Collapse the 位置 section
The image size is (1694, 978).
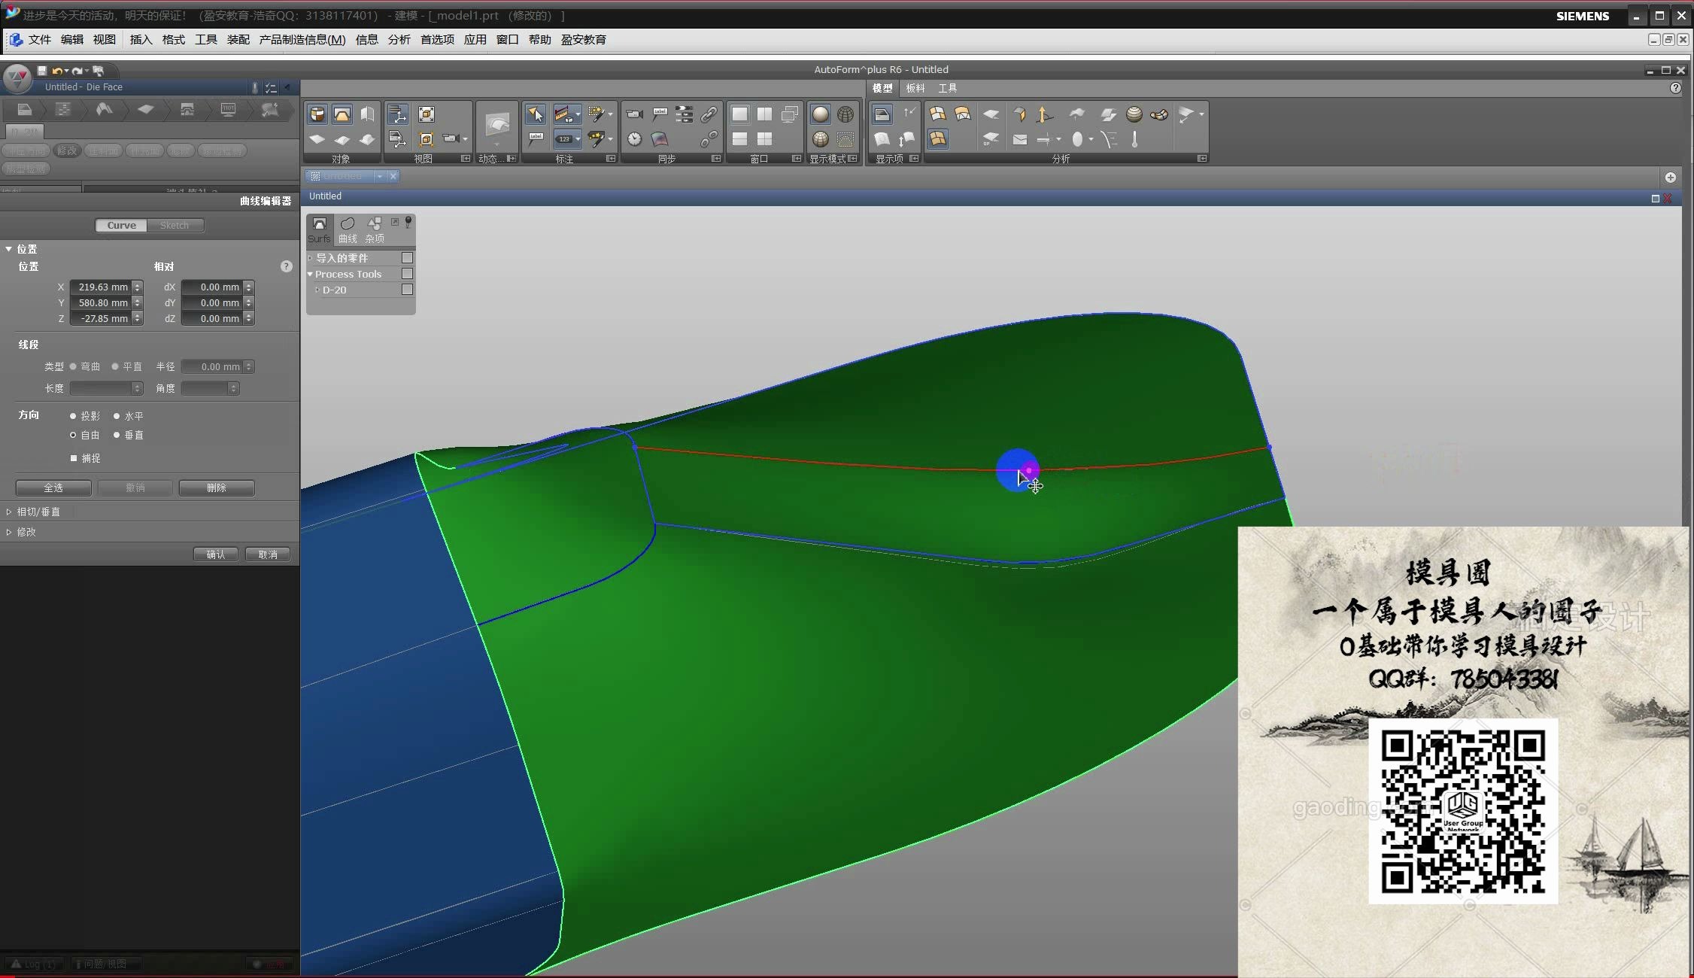coord(9,249)
